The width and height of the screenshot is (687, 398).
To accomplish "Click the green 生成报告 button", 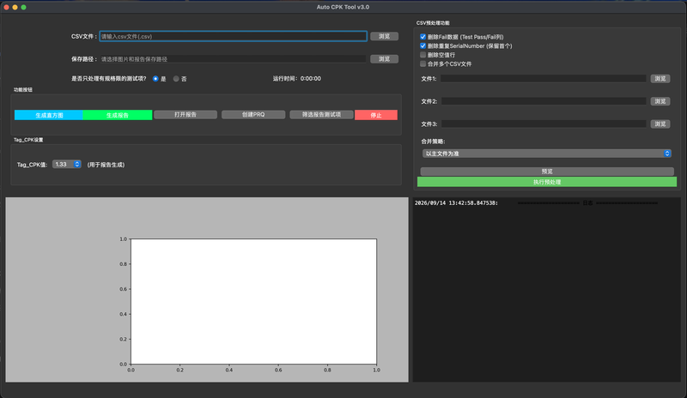I will click(118, 115).
